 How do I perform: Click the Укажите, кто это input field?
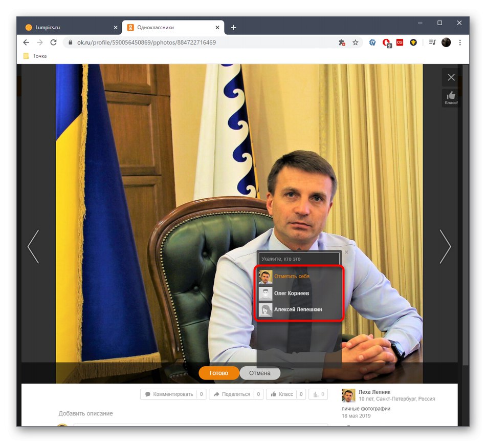point(299,259)
